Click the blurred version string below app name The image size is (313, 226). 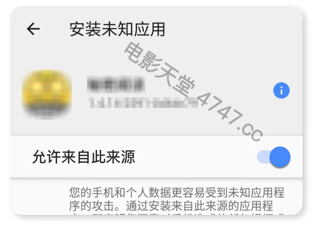(x=143, y=103)
